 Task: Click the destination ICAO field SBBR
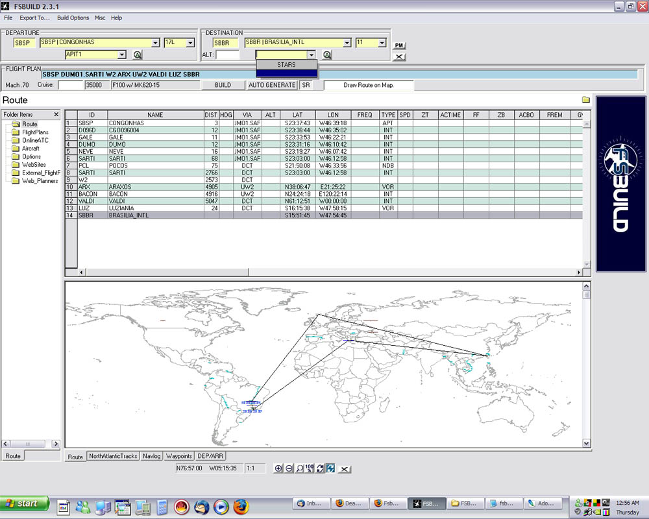tap(226, 43)
